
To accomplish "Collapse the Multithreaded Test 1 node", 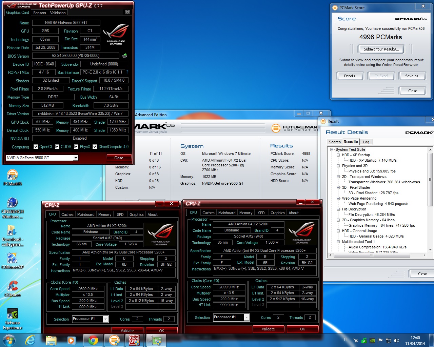I will pos(338,242).
